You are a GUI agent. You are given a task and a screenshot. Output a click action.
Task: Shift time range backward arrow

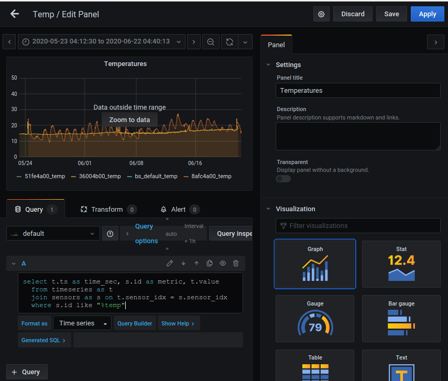[x=9, y=42]
